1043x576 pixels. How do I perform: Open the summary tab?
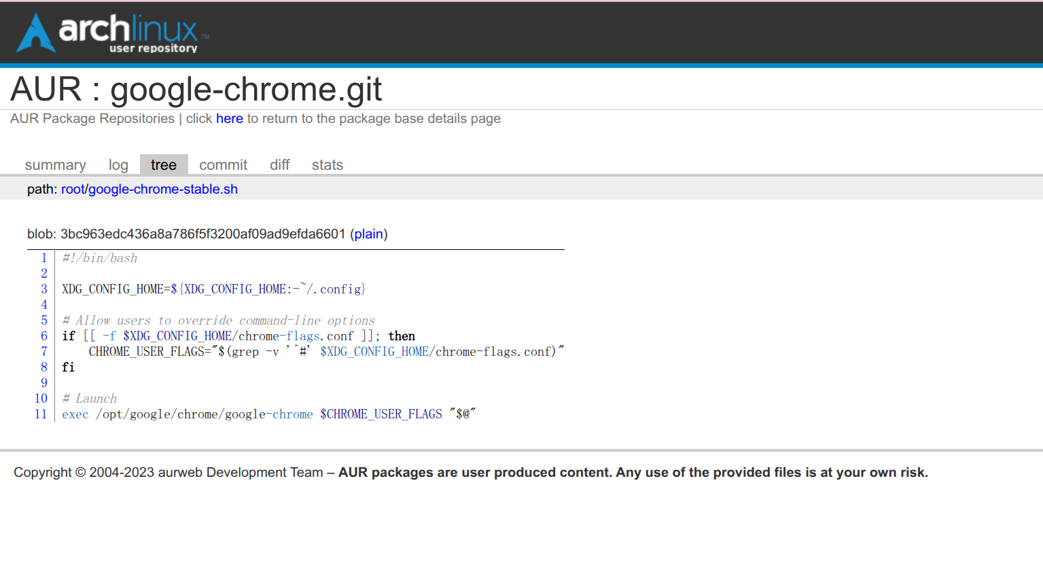[55, 165]
